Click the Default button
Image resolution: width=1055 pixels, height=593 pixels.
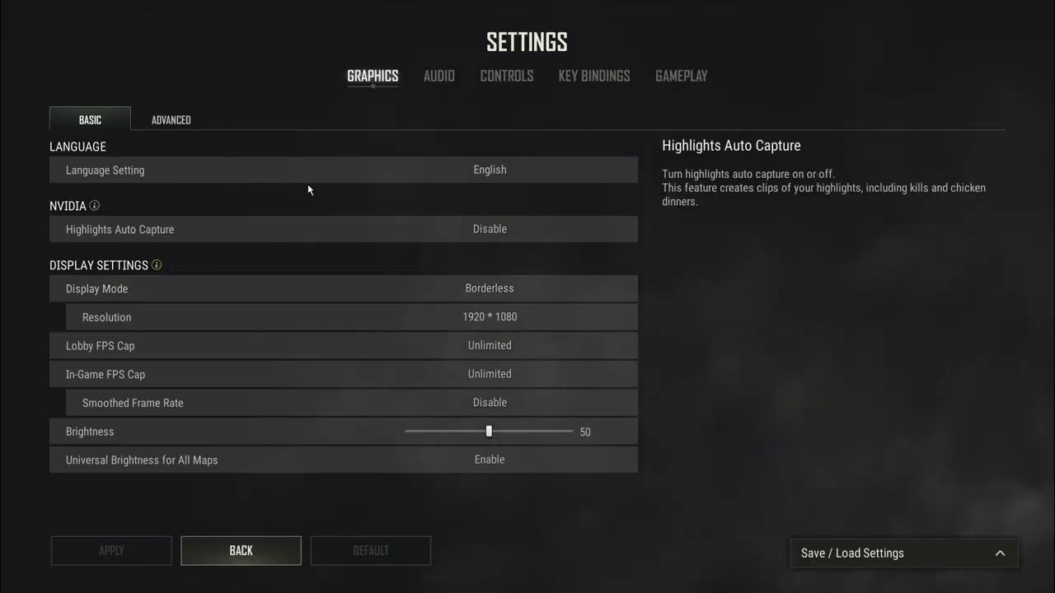371,551
